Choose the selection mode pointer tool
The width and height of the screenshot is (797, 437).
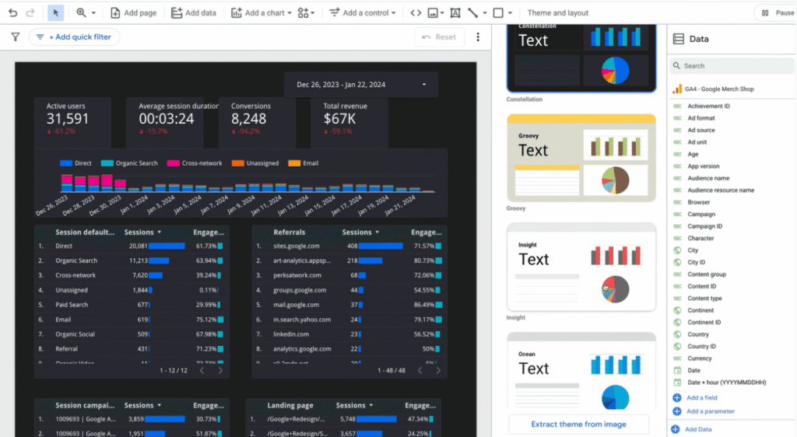[x=55, y=13]
